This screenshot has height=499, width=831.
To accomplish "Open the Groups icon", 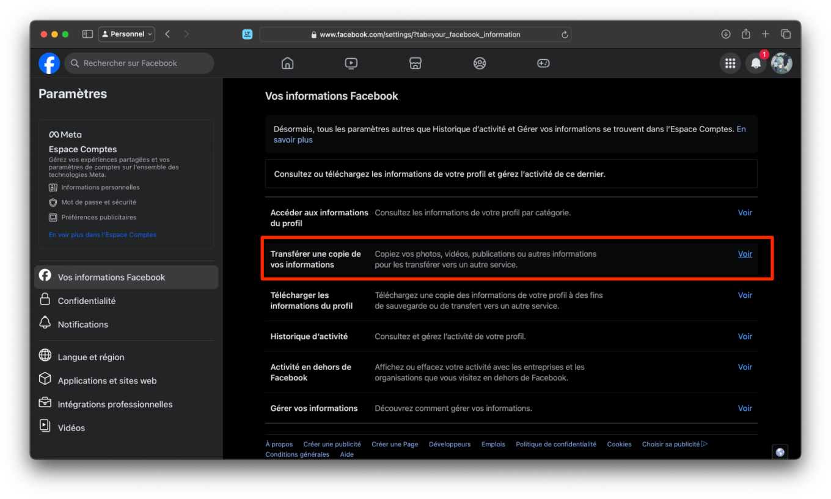I will [480, 63].
